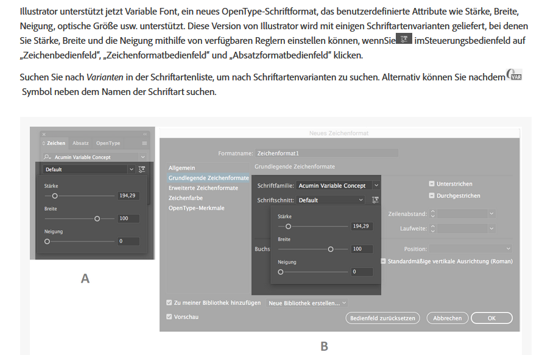This screenshot has height=355, width=545.
Task: Click the variable font icon next to Schriftschnitt
Action: pos(376,199)
